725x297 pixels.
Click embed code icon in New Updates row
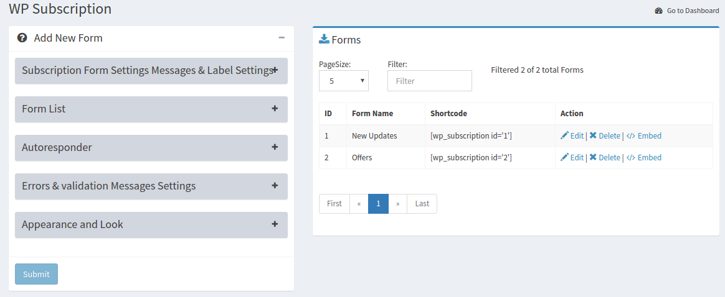[631, 135]
